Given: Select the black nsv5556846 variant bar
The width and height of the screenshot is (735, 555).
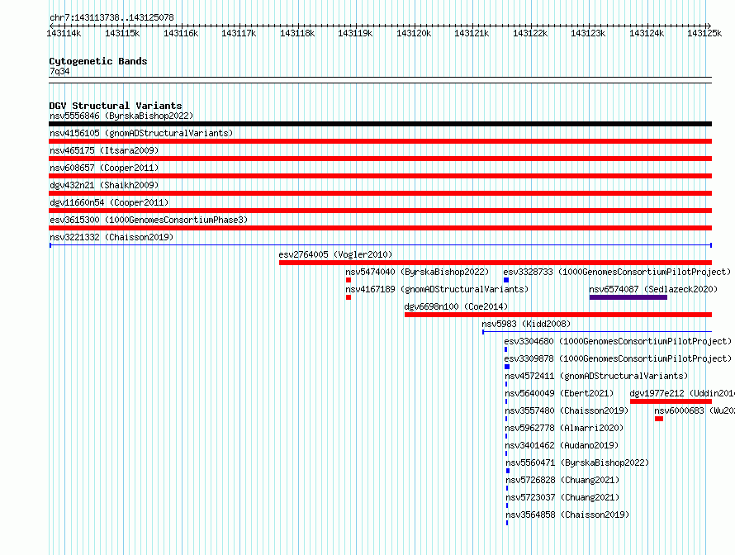Looking at the screenshot, I should pos(380,124).
